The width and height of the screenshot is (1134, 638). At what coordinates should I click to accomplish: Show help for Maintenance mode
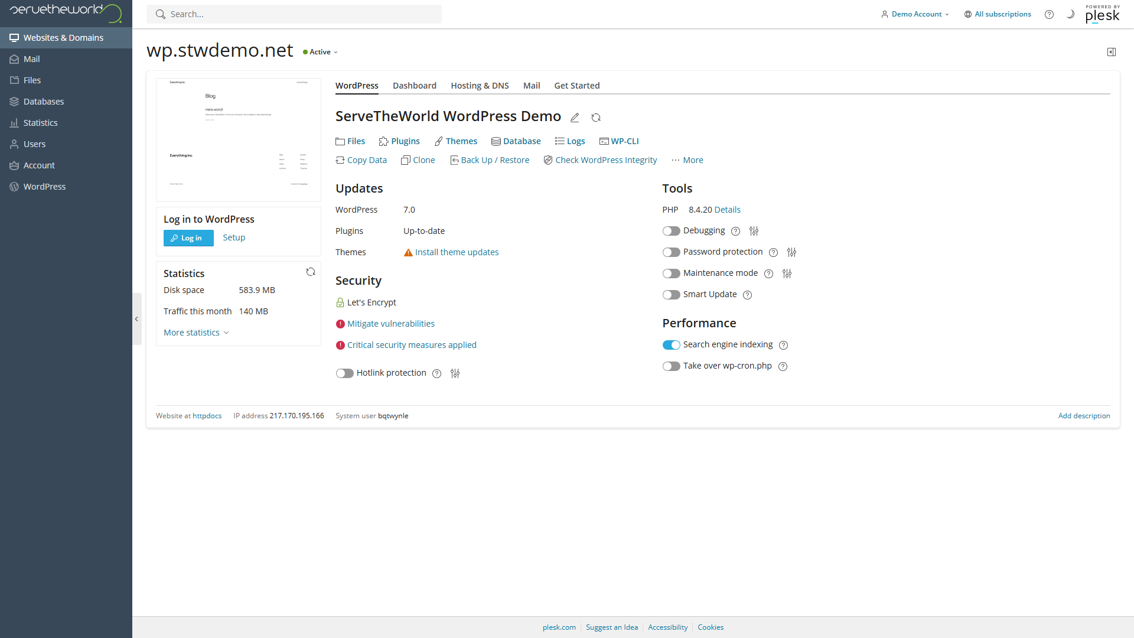click(x=768, y=274)
